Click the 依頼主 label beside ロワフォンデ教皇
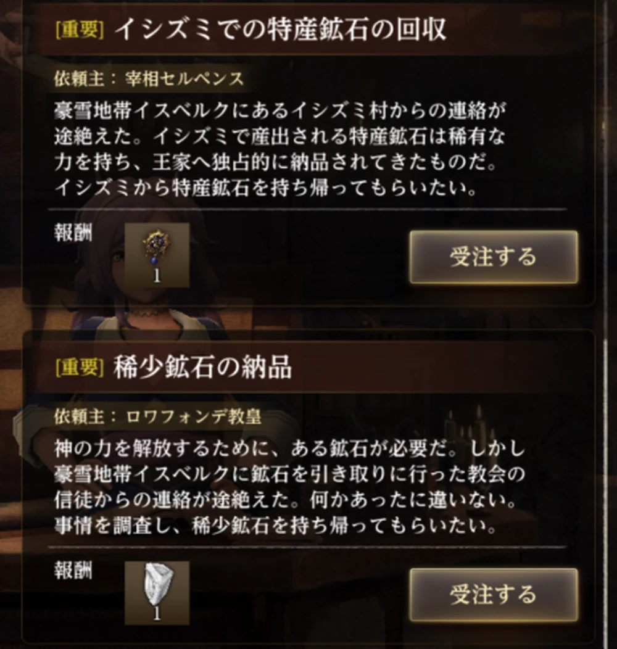The height and width of the screenshot is (649, 617). click(79, 416)
